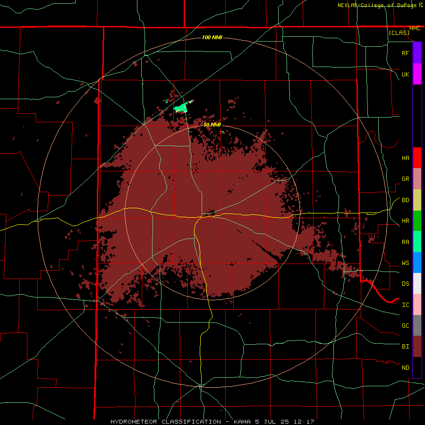Screen dimensions: 425x425
Task: Click the HA red legend swatch
Action: click(417, 158)
